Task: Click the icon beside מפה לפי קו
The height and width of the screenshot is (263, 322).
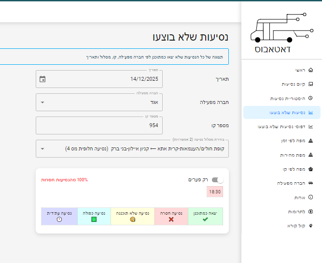Action: pyautogui.click(x=310, y=169)
